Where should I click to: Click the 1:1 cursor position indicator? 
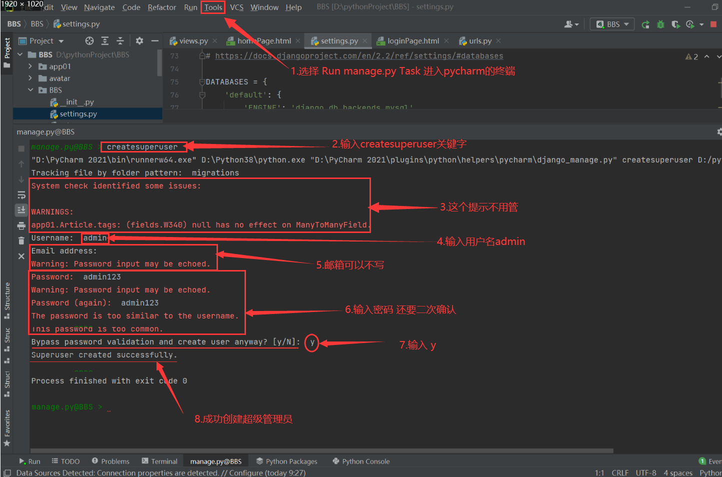point(599,473)
